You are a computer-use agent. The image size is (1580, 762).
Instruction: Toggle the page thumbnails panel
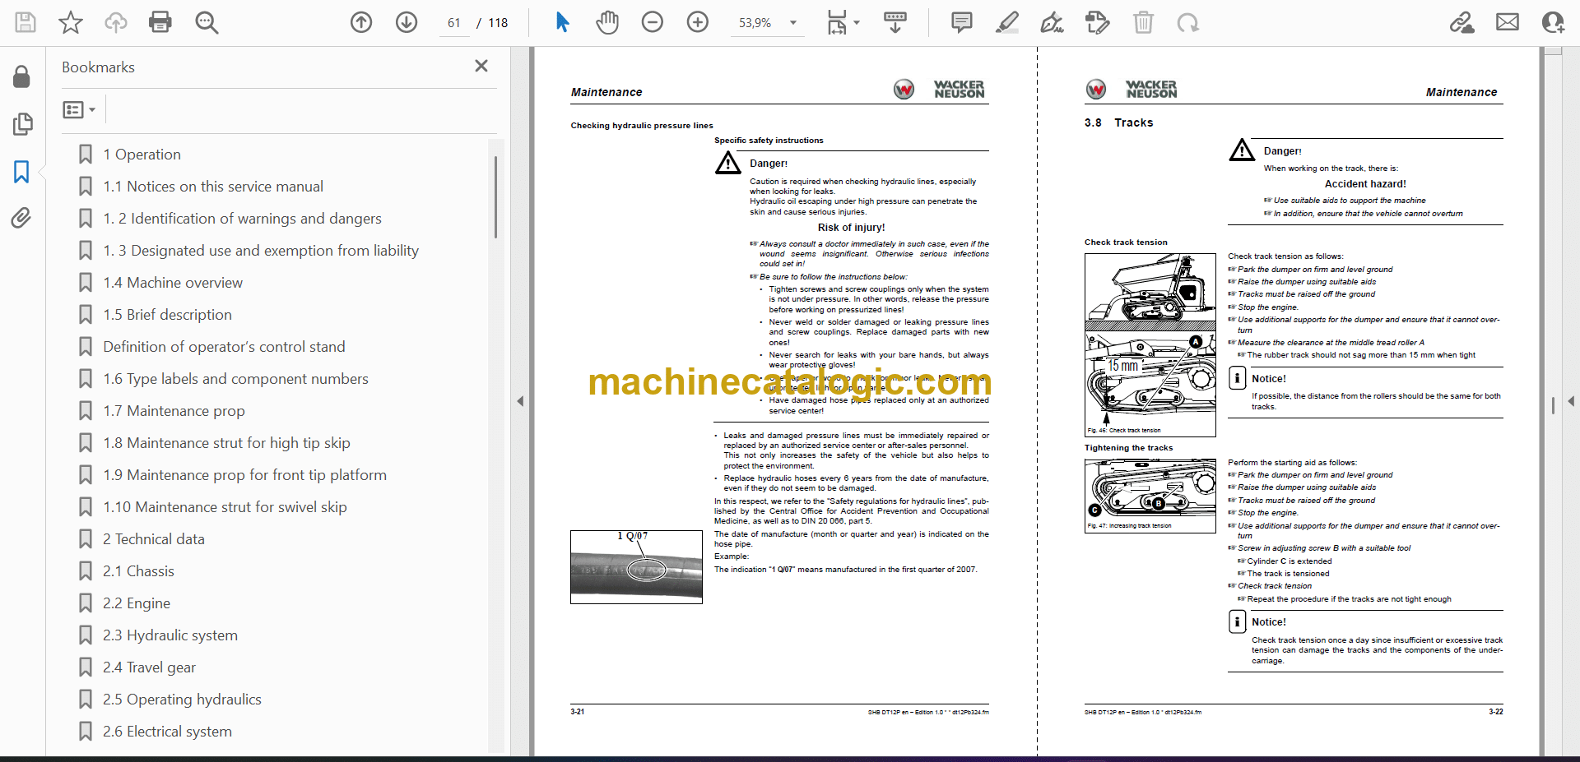pyautogui.click(x=22, y=124)
